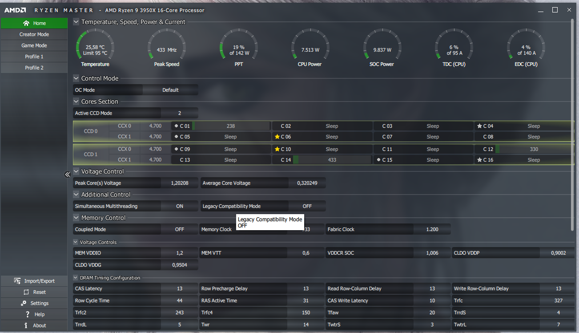Click the Reset button label

pyautogui.click(x=40, y=292)
